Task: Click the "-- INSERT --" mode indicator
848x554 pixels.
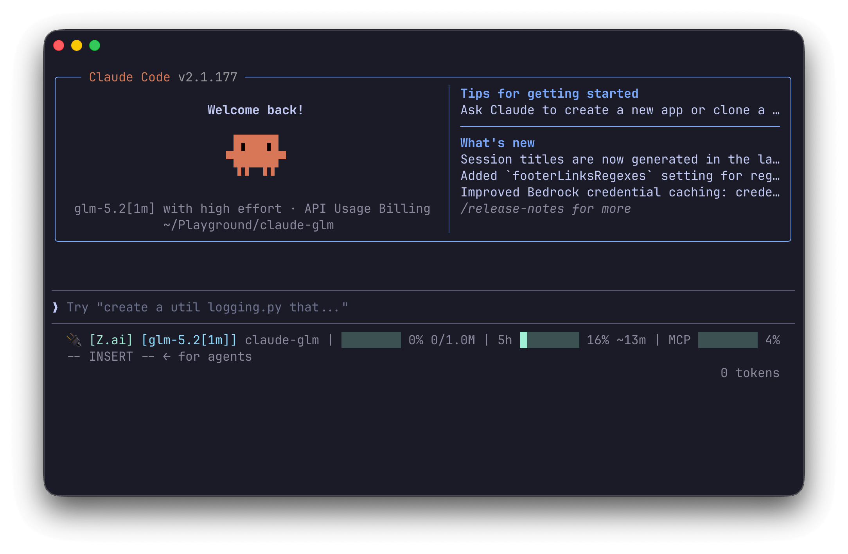Action: point(111,356)
